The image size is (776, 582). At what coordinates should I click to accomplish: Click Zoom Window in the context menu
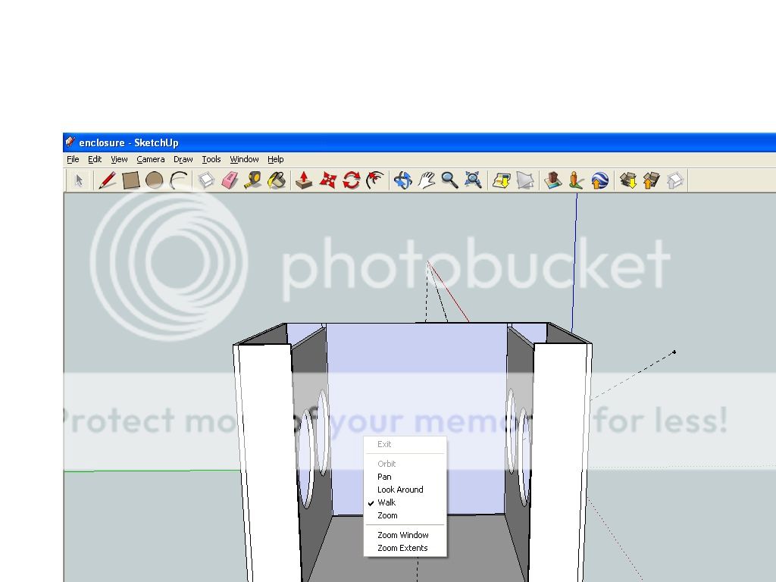click(403, 535)
